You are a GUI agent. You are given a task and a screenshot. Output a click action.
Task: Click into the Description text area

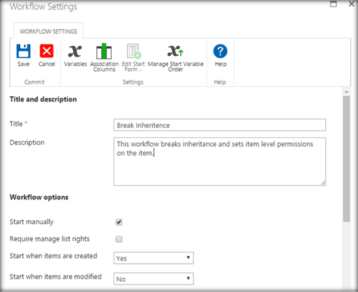(219, 161)
